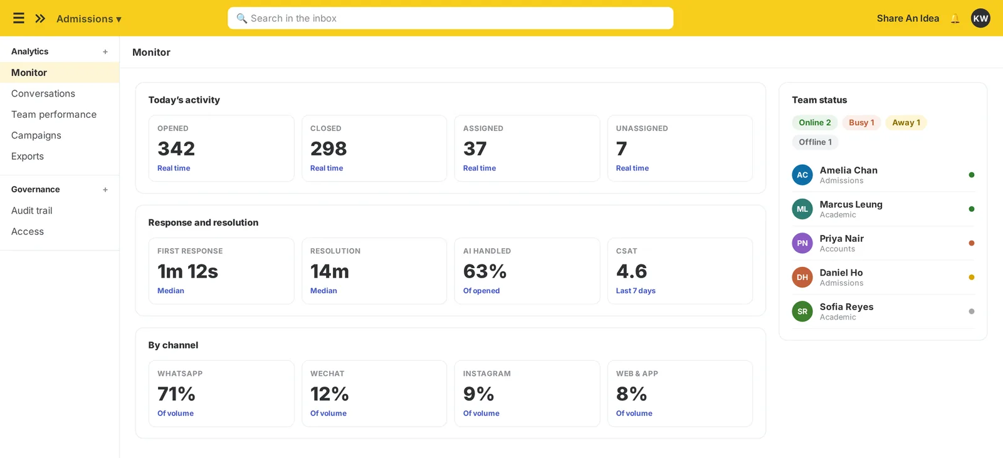
Task: Filter team by Away 1 badge
Action: 906,123
